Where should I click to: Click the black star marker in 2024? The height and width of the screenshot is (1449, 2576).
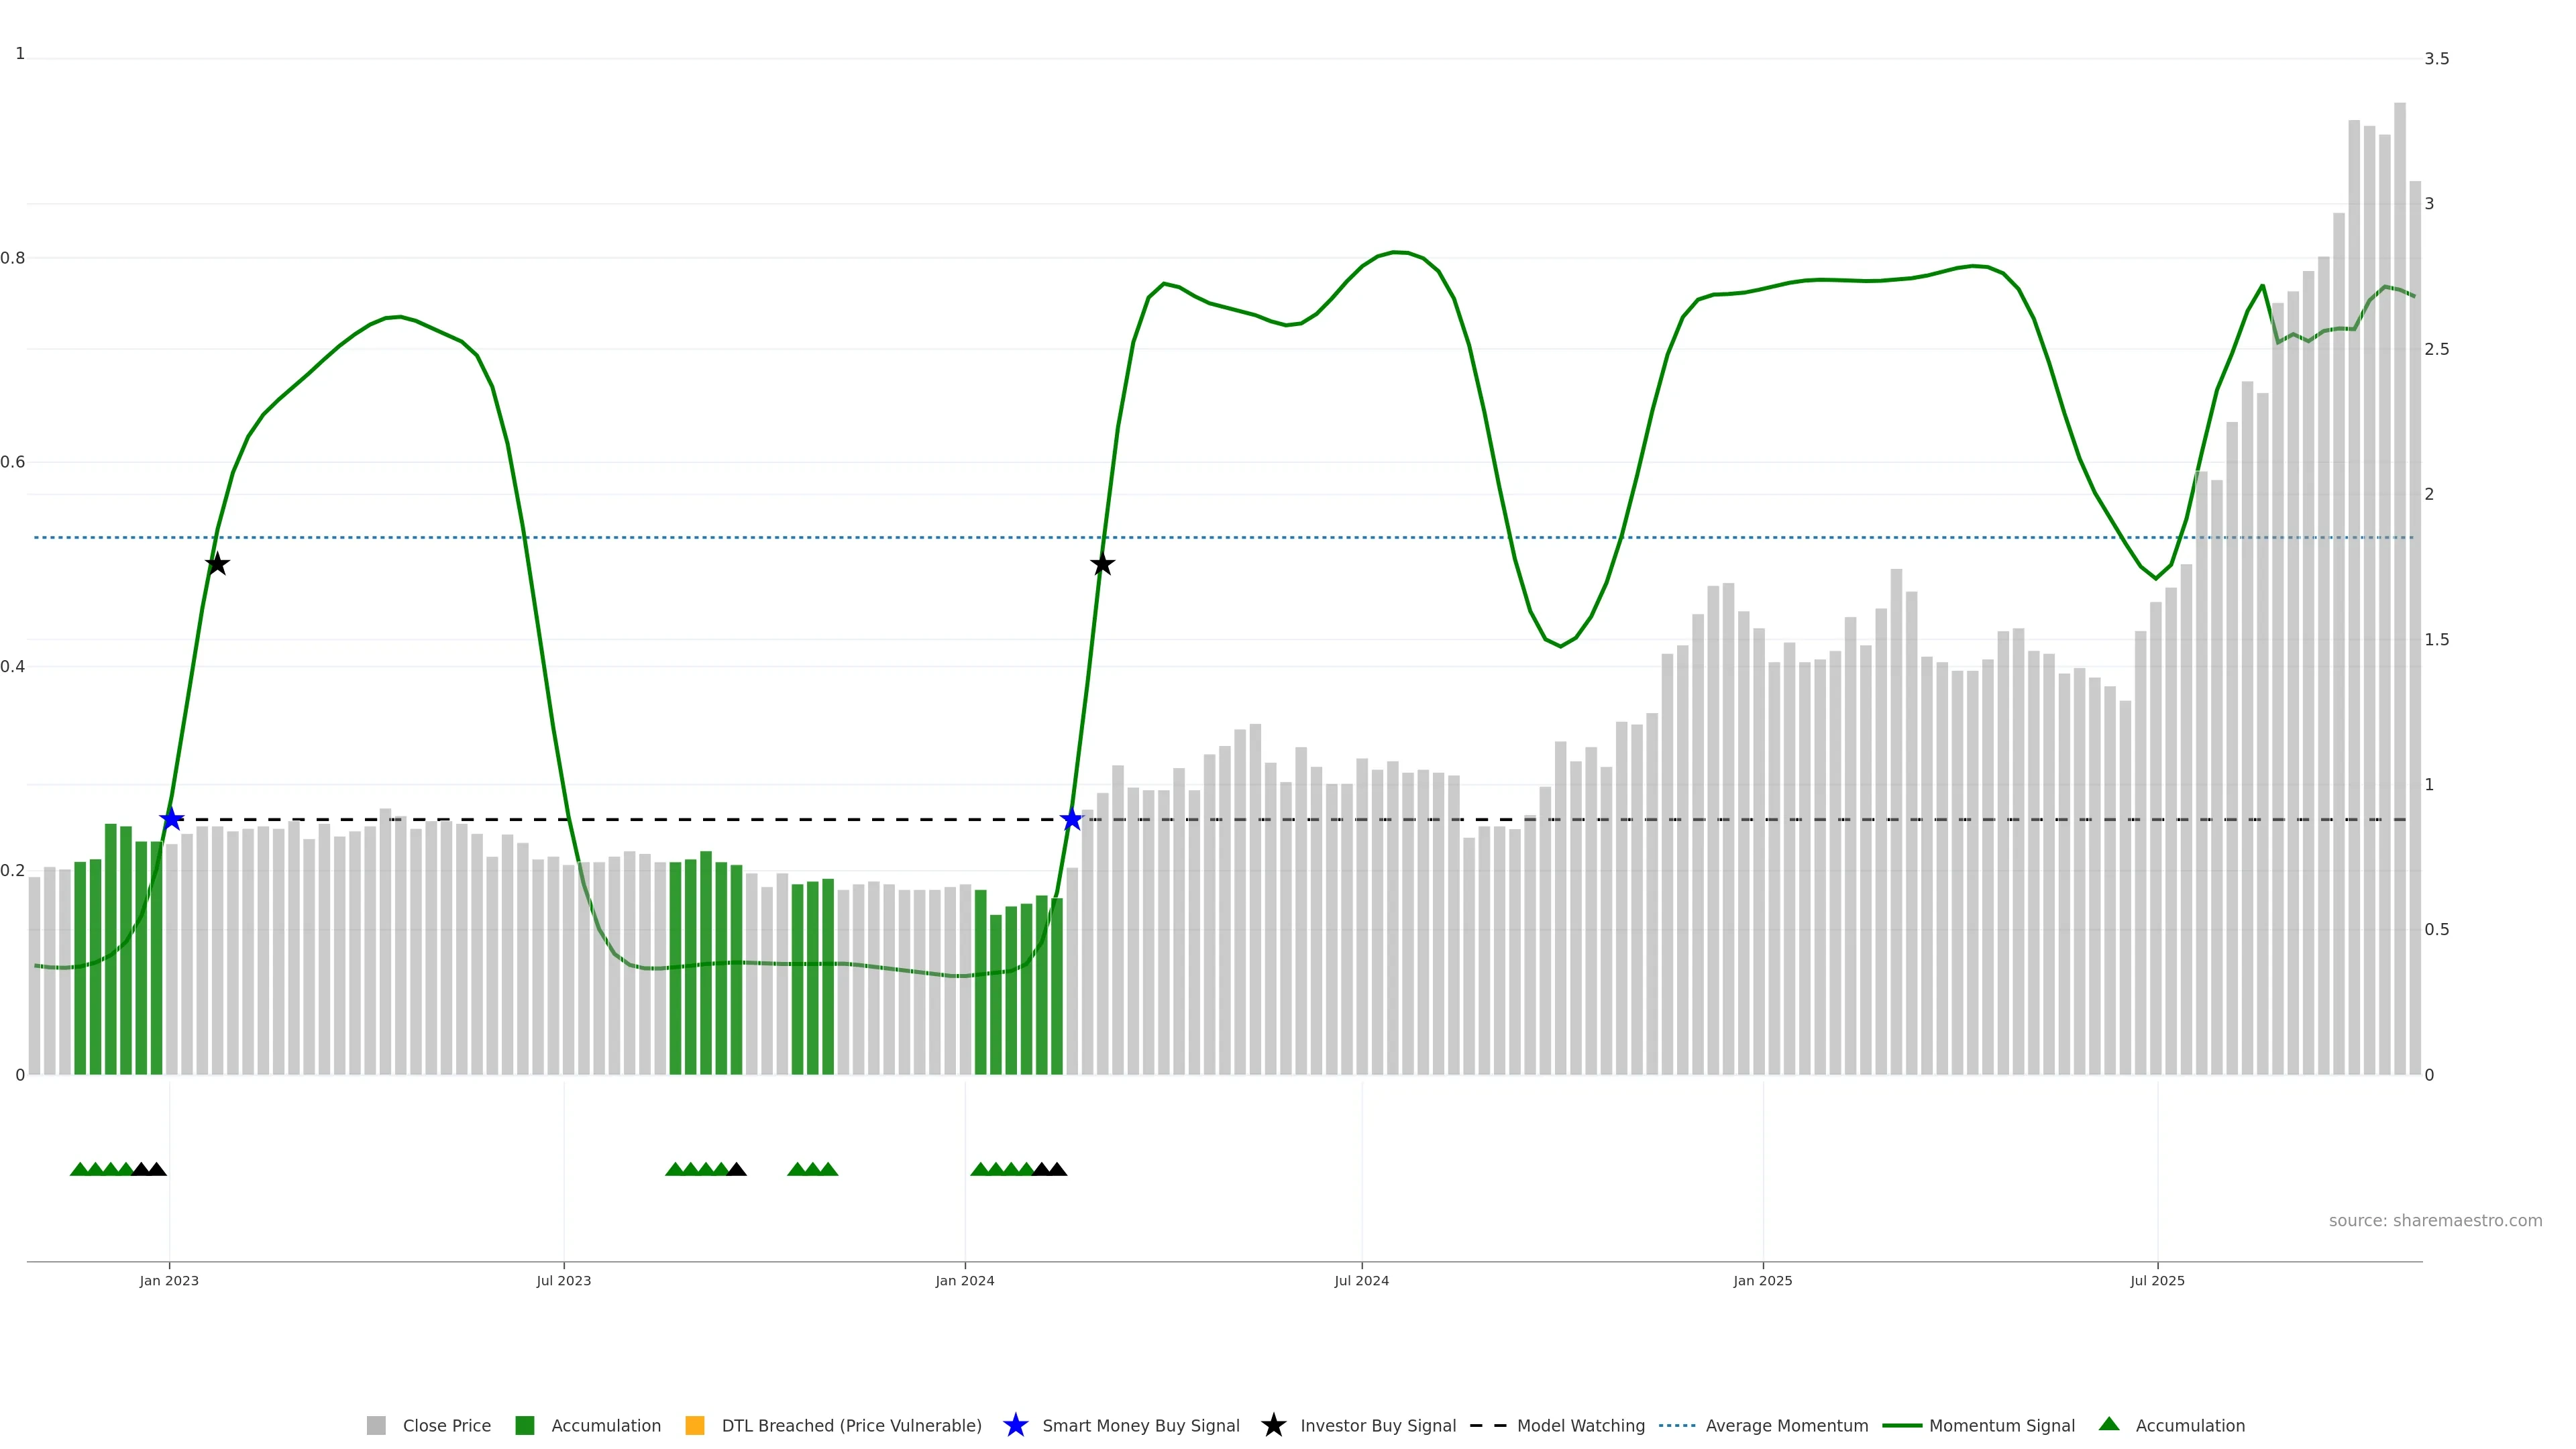click(x=1102, y=564)
